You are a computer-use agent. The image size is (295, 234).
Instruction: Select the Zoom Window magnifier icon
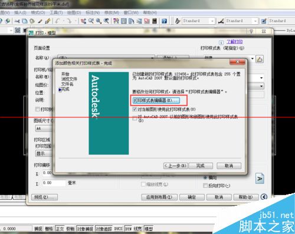coord(99,21)
